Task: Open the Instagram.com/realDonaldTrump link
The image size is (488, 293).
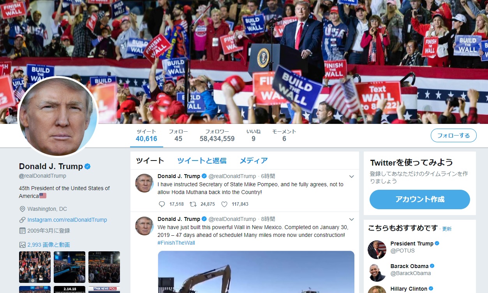Action: coord(67,220)
